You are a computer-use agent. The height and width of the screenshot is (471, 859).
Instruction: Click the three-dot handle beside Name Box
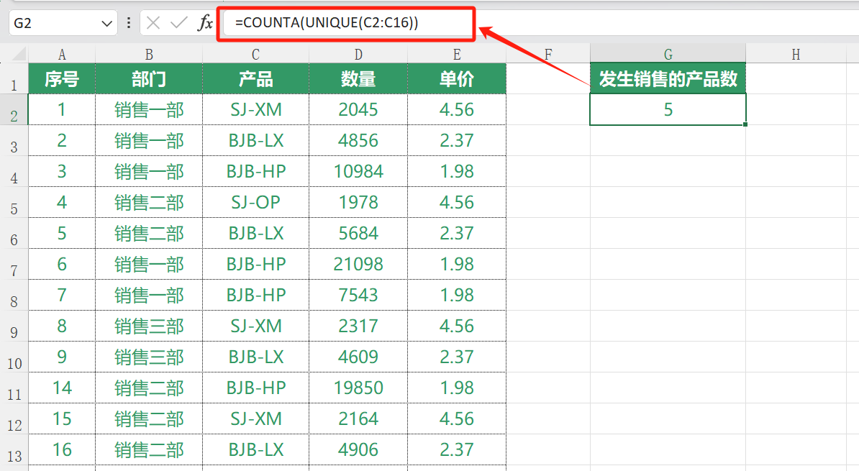(x=129, y=23)
